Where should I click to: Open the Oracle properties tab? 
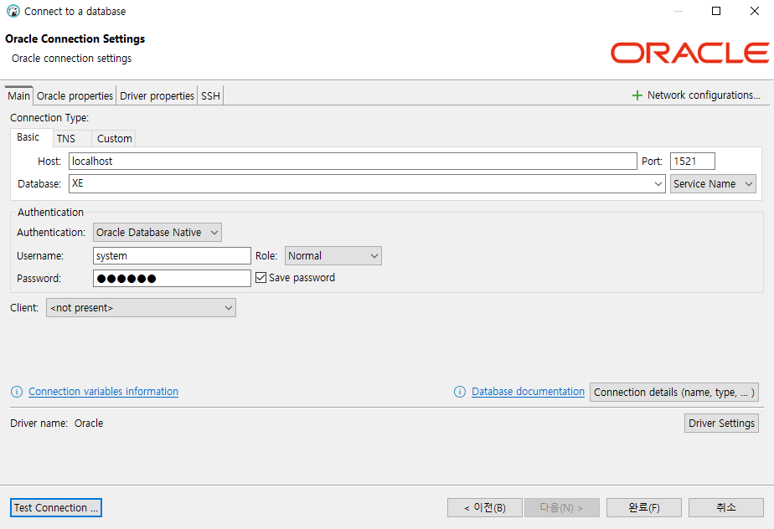point(75,95)
